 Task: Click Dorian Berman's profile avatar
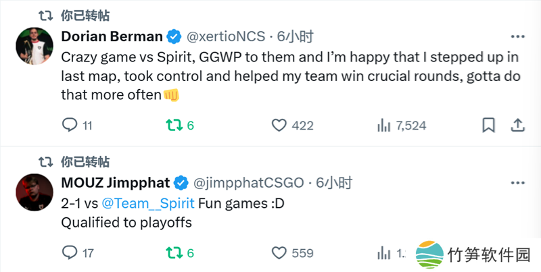click(31, 45)
